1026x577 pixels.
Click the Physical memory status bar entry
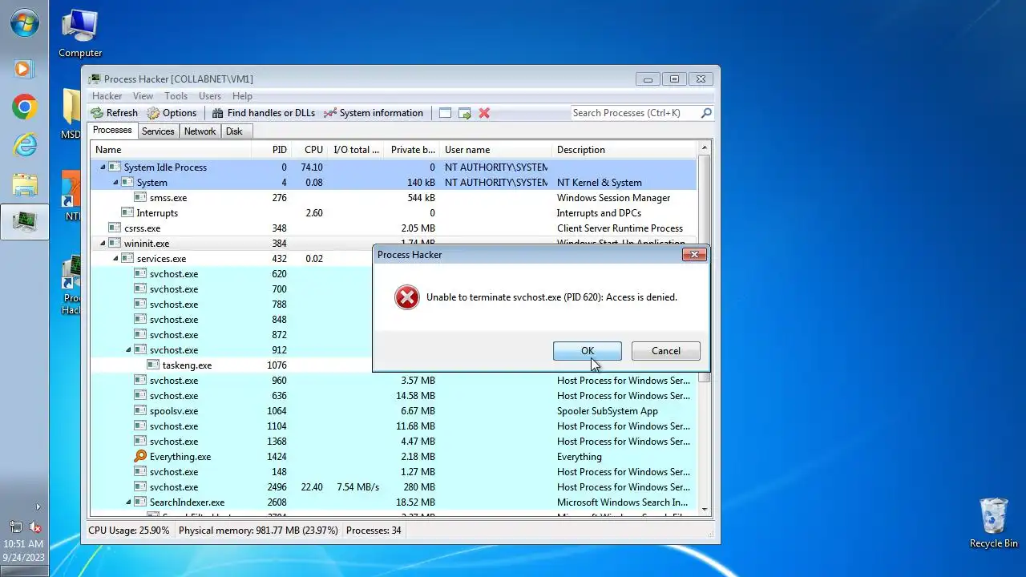[258, 531]
